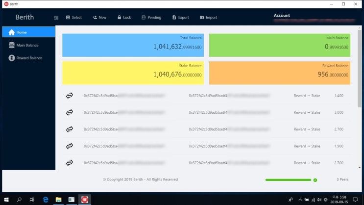Open Reward Balance in the sidebar
The height and width of the screenshot is (205, 364).
(29, 58)
